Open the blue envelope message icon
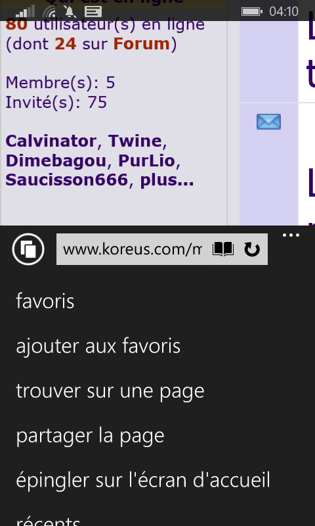Screen dimensions: 315x526 pyautogui.click(x=268, y=122)
